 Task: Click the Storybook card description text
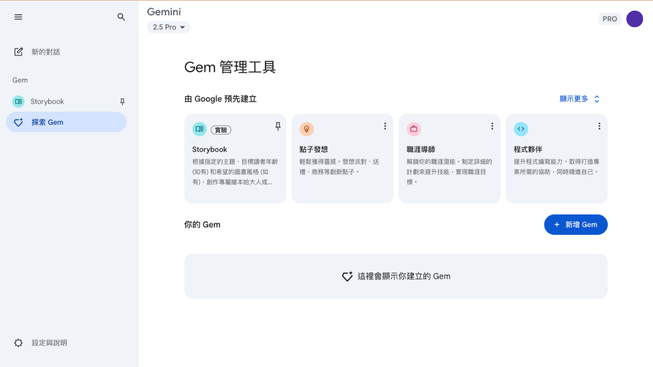coord(235,172)
